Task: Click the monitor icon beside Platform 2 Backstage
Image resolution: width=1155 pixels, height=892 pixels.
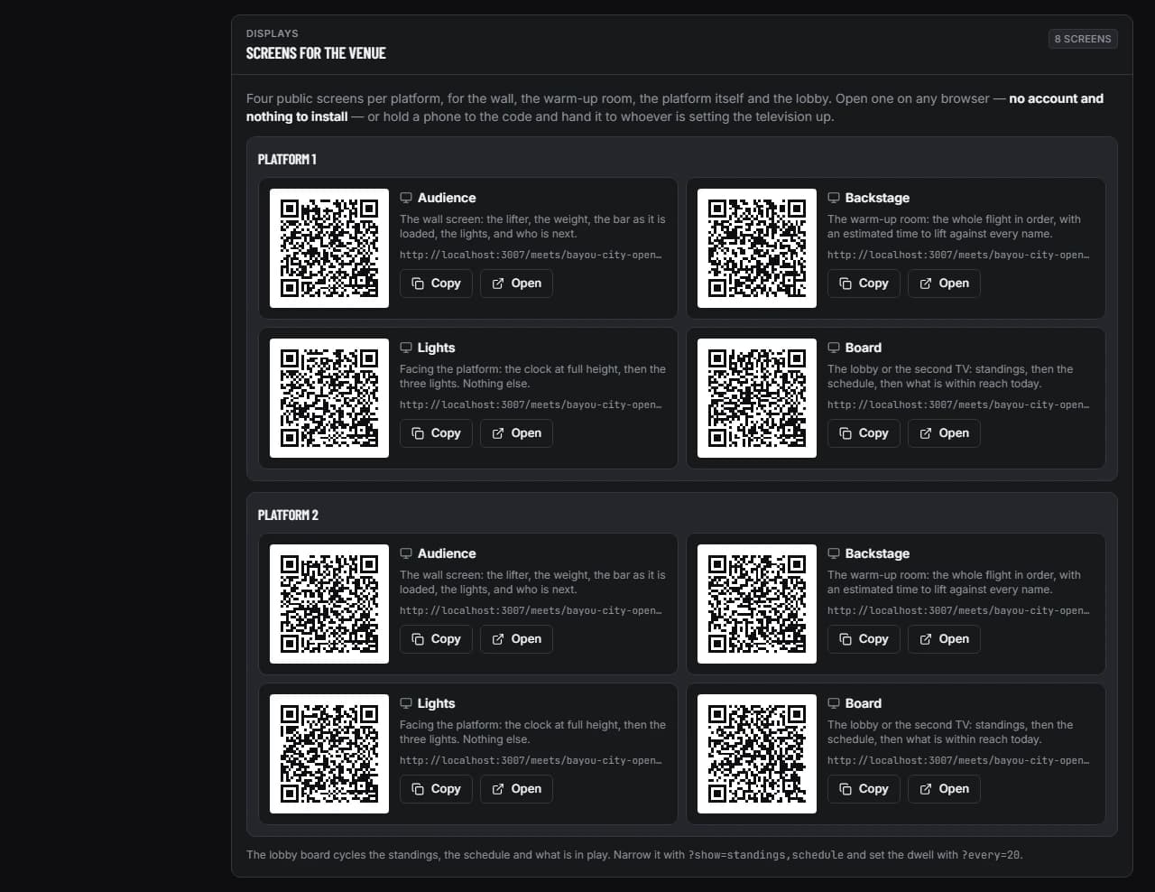Action: [x=834, y=553]
